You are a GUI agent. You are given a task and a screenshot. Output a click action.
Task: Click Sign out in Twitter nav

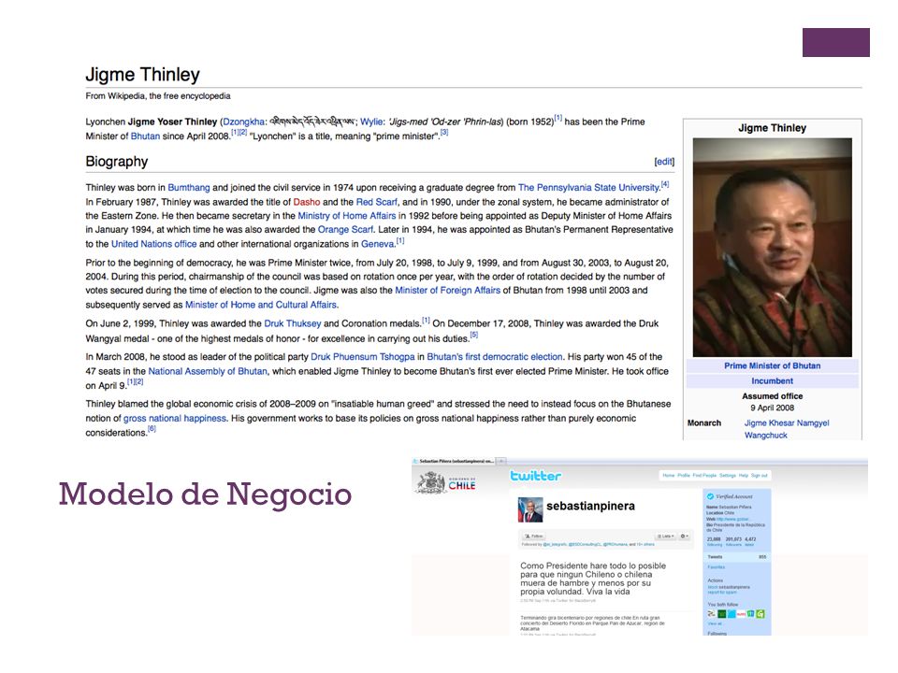tap(759, 475)
